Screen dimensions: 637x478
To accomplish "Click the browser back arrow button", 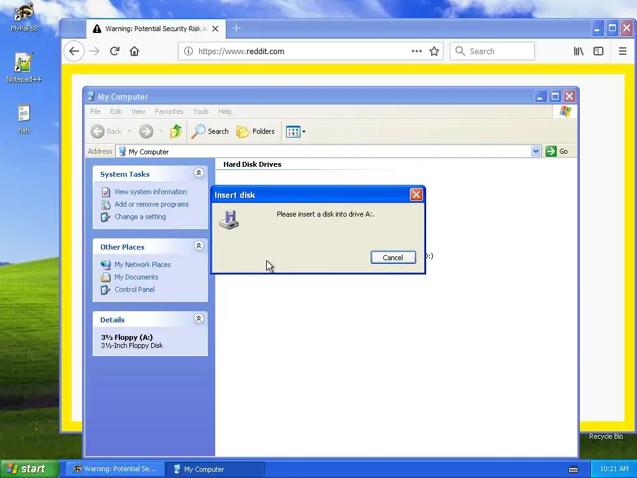I will click(x=74, y=51).
